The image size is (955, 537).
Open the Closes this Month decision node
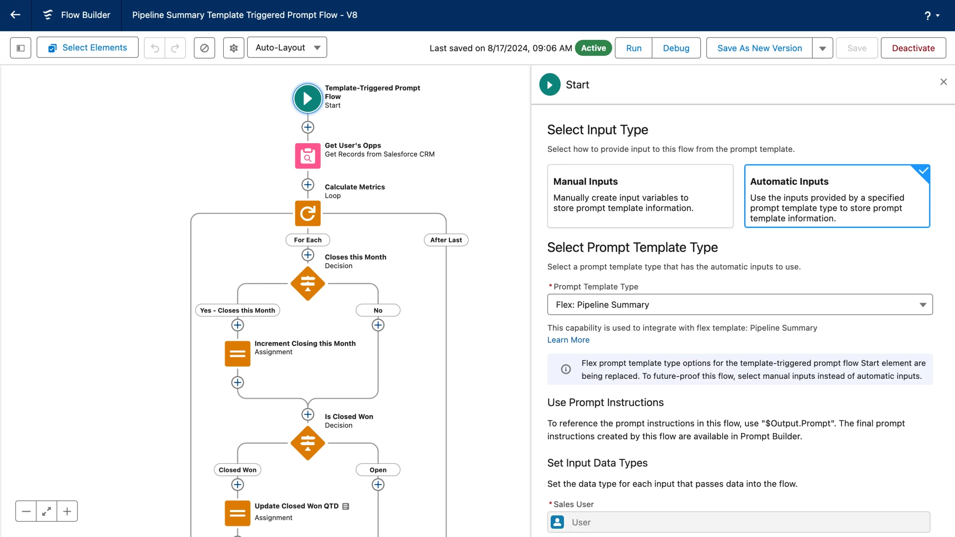(x=307, y=283)
